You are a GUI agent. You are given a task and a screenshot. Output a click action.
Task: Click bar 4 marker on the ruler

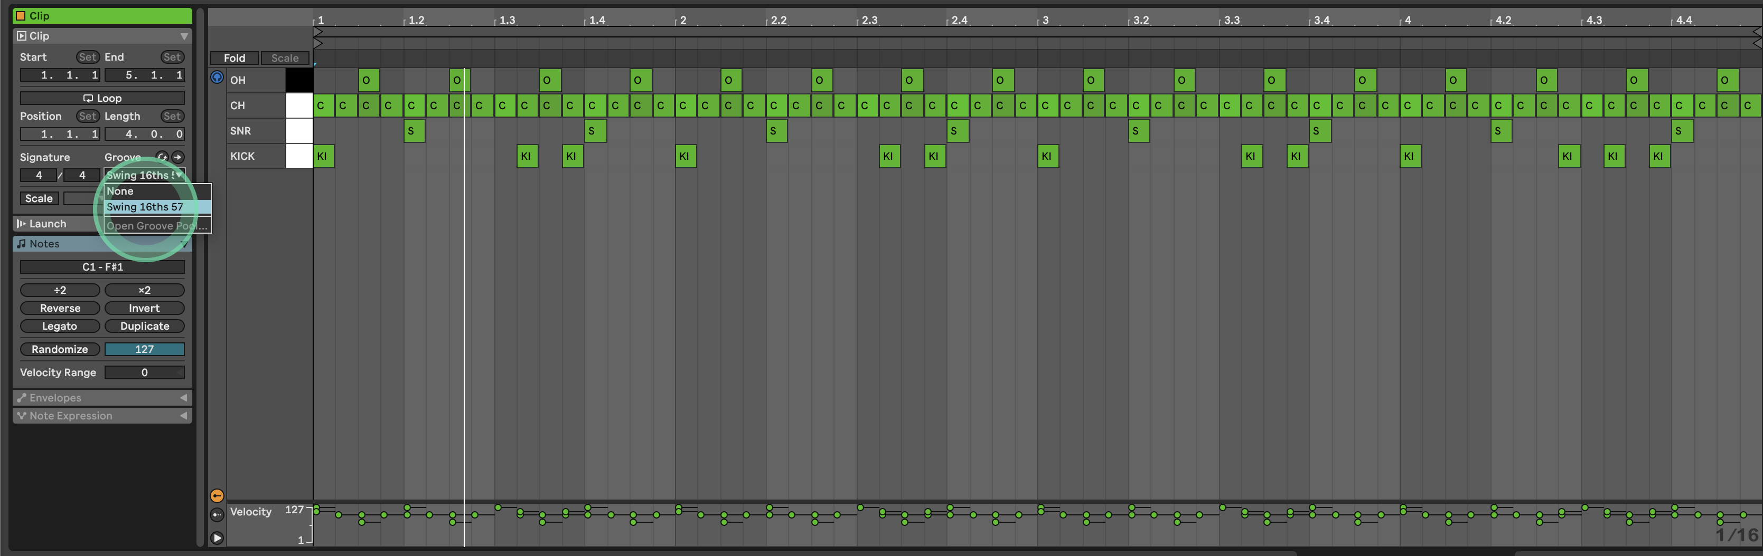pos(1407,21)
